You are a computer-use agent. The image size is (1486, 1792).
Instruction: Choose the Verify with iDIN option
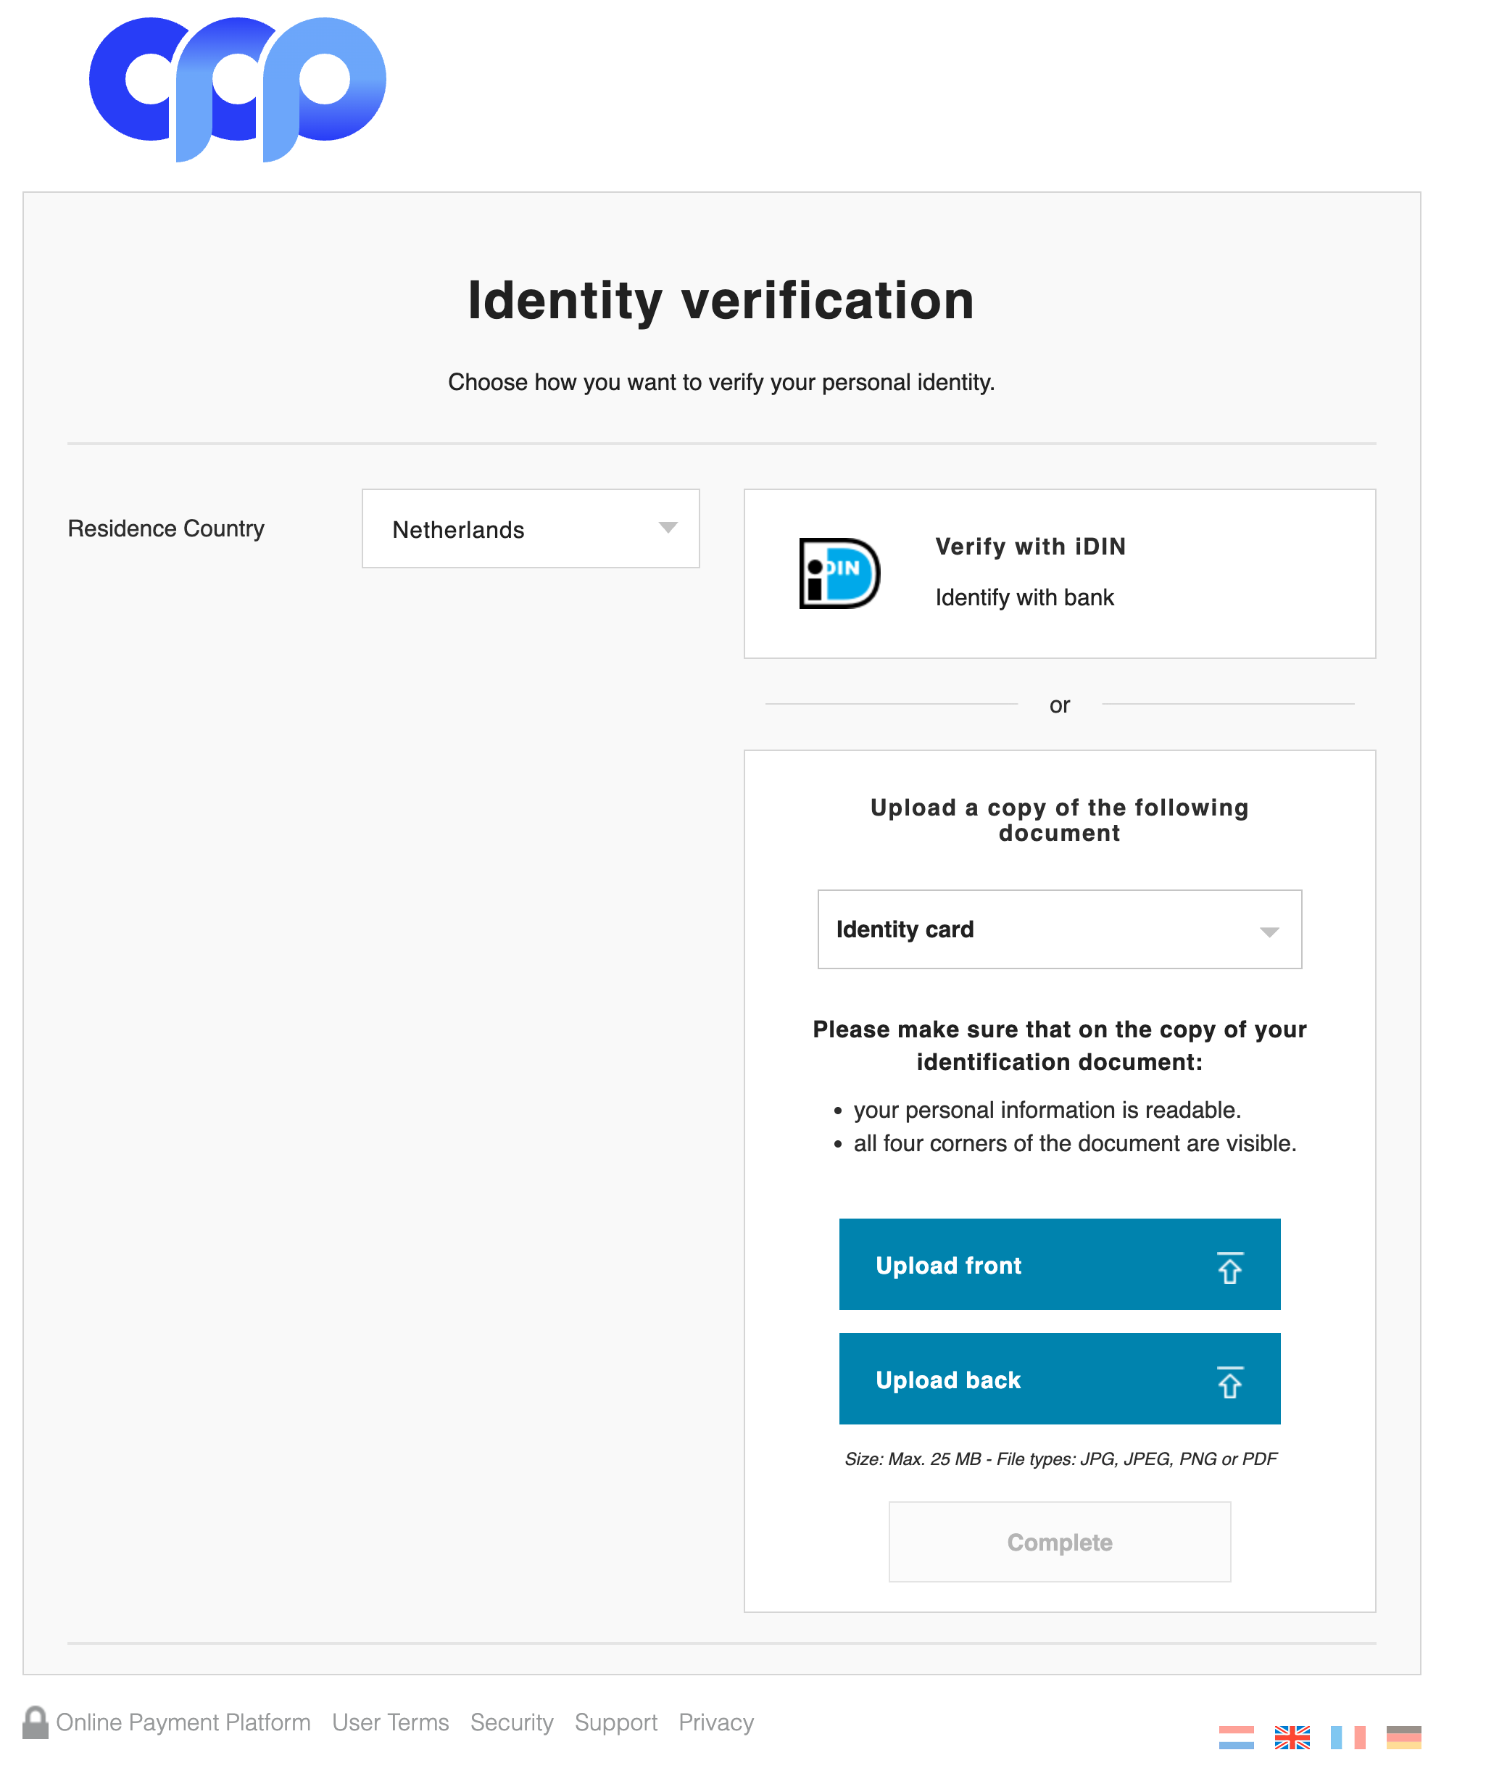coord(1058,573)
